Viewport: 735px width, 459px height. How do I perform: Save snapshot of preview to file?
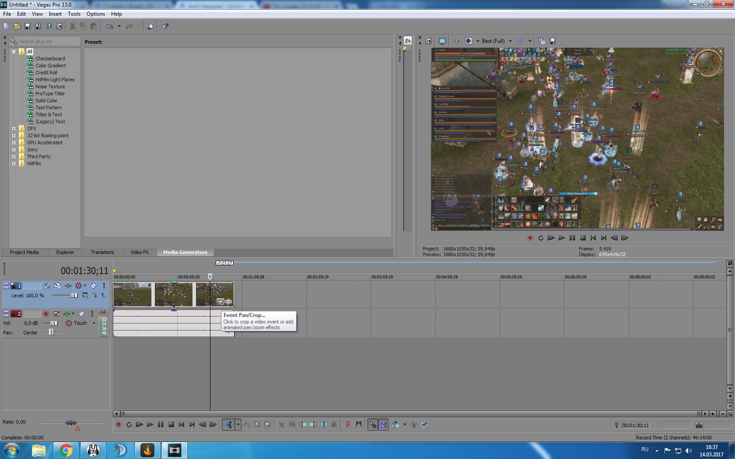pos(552,41)
